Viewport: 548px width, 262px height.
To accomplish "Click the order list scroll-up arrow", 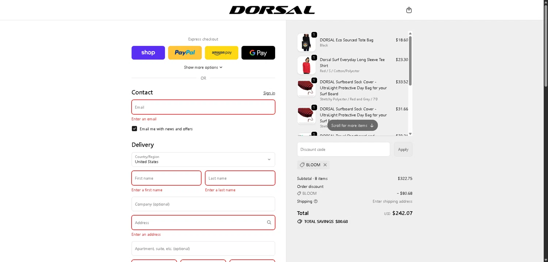I will pyautogui.click(x=410, y=34).
